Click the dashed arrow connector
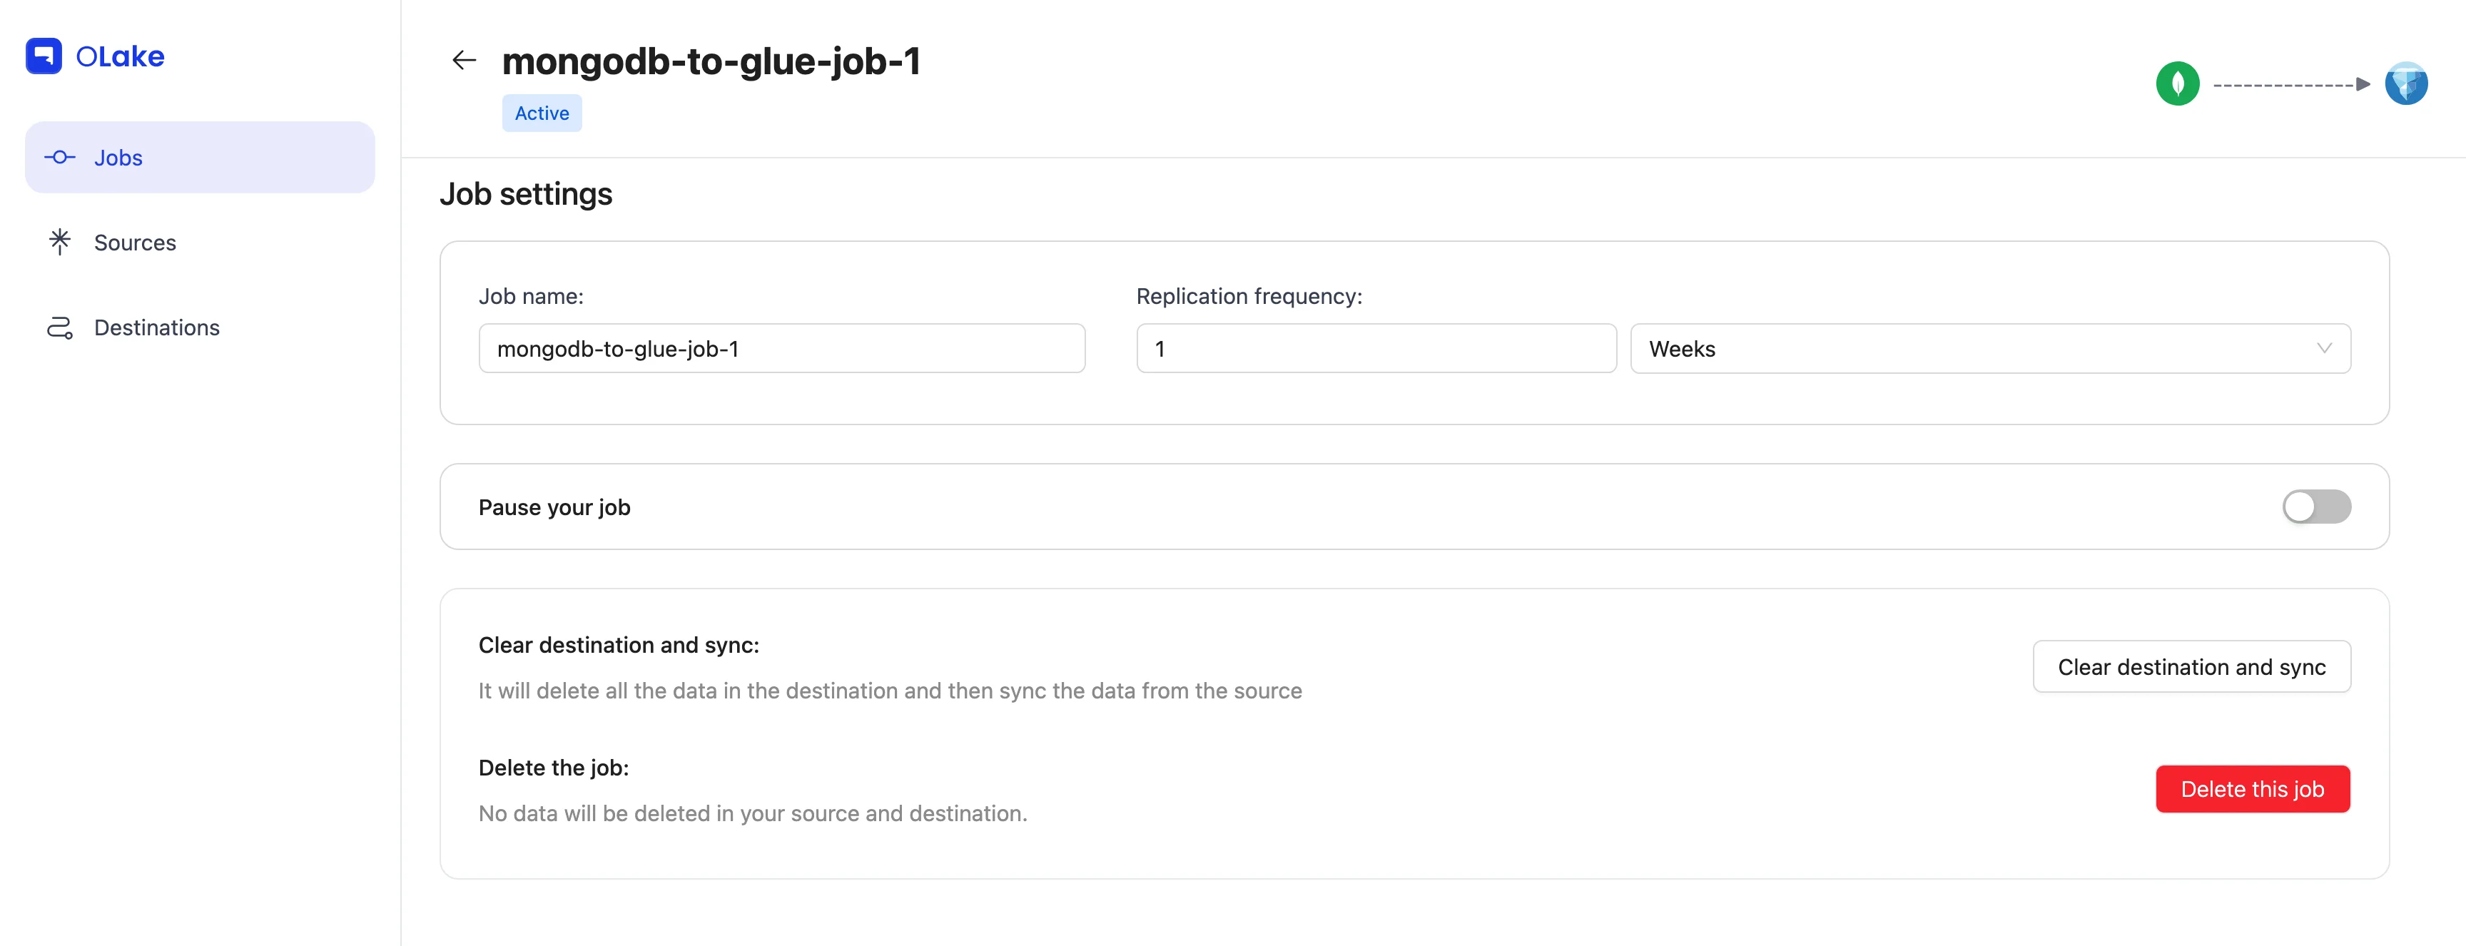Viewport: 2466px width, 946px height. point(2290,84)
